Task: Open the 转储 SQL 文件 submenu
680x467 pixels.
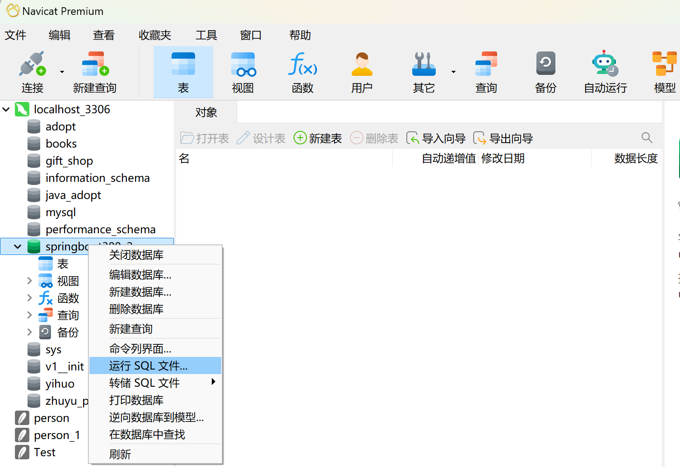Action: [155, 383]
